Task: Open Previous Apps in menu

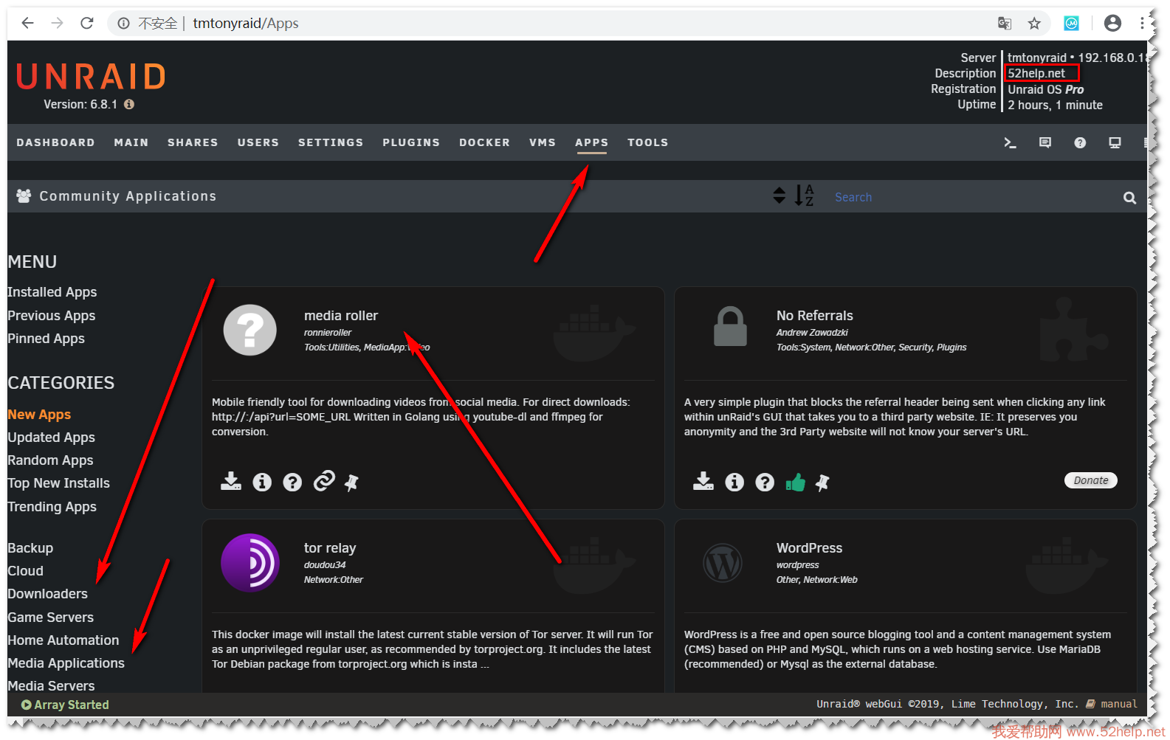Action: [x=52, y=316]
